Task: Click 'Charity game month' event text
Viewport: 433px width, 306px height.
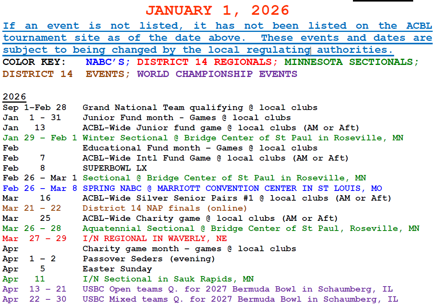Action: [x=131, y=249]
